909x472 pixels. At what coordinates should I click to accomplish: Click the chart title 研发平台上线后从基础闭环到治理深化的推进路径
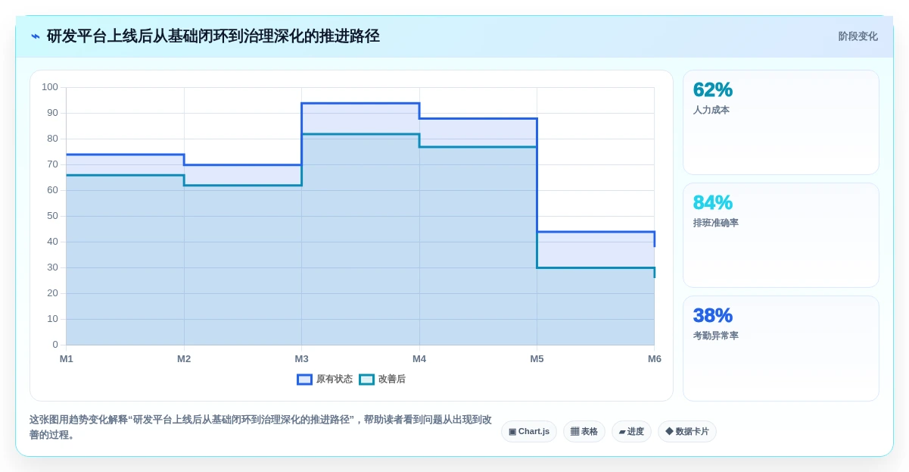[213, 36]
